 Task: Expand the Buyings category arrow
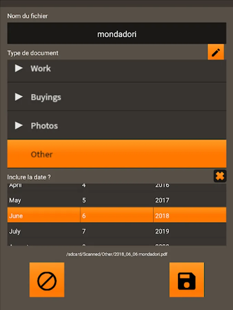pos(19,97)
